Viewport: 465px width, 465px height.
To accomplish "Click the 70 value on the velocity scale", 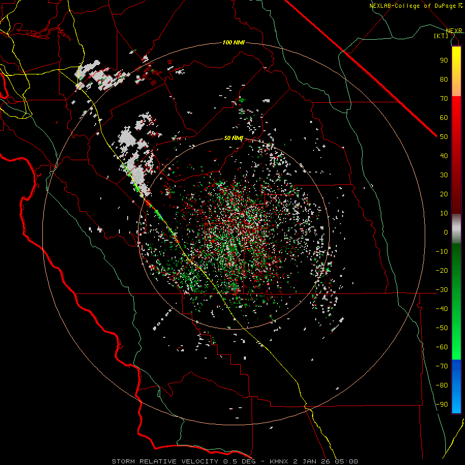I will [444, 99].
